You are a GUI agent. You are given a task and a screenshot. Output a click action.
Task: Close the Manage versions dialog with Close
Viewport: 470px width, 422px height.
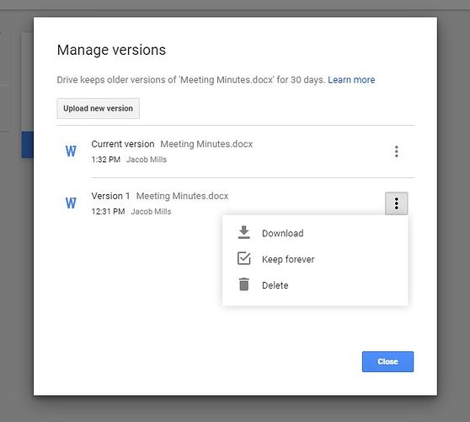pyautogui.click(x=387, y=361)
